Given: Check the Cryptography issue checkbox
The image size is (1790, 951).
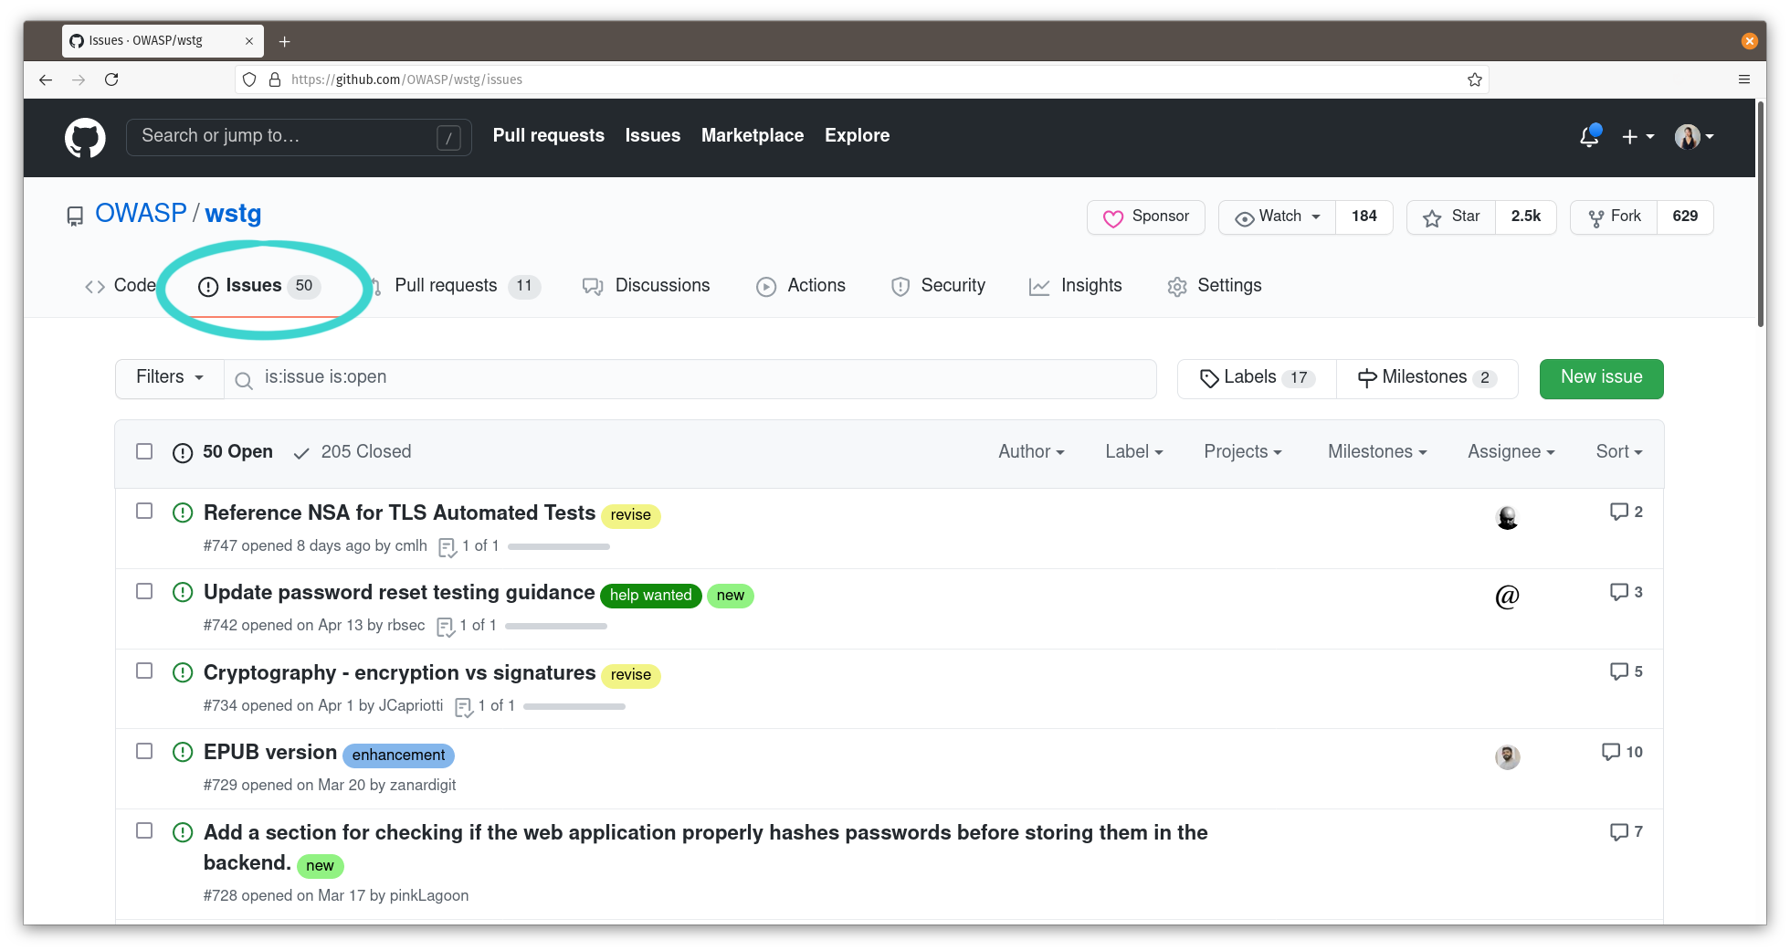Looking at the screenshot, I should 144,671.
